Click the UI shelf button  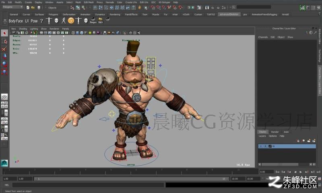pos(27,21)
